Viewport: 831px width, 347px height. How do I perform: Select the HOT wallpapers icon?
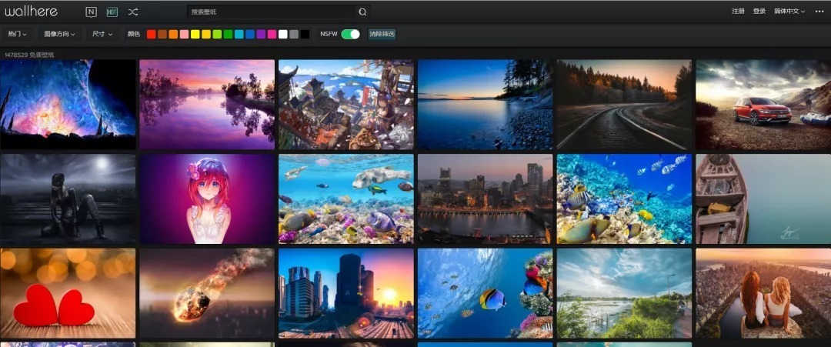click(112, 12)
